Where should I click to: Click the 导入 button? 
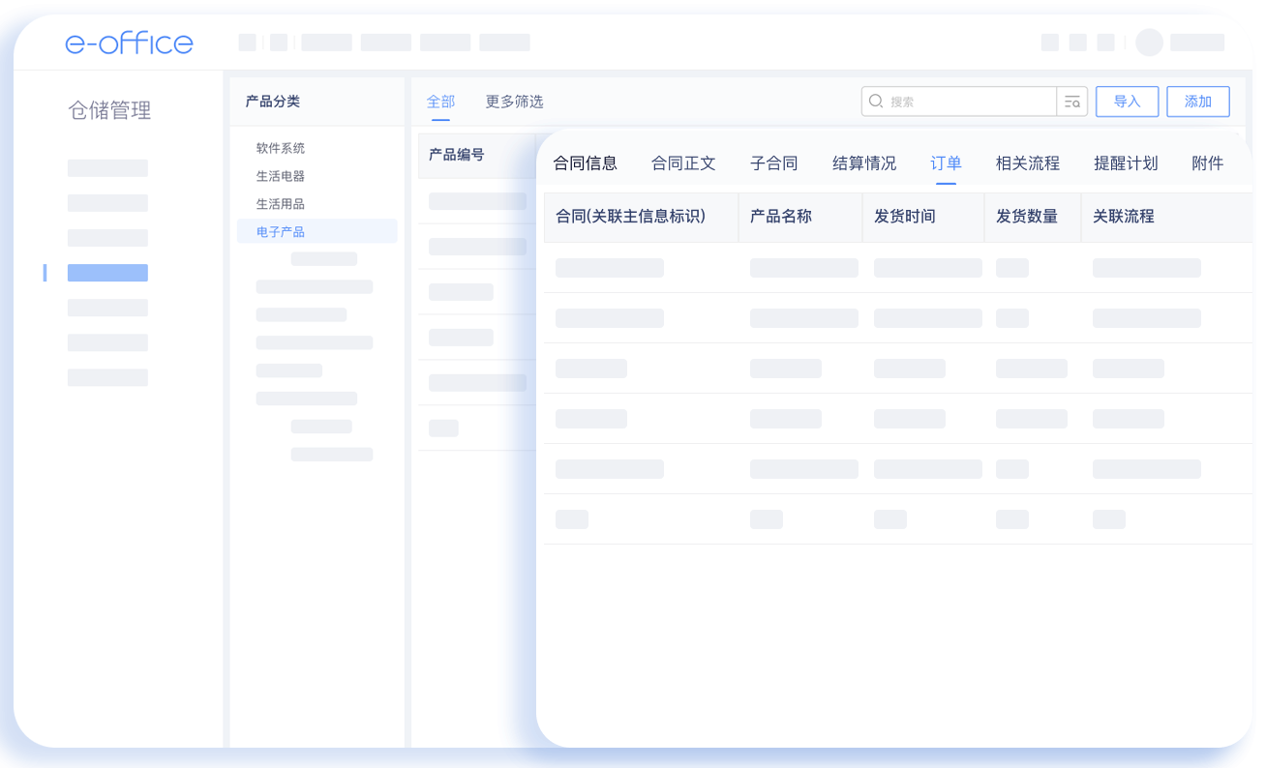[x=1128, y=102]
